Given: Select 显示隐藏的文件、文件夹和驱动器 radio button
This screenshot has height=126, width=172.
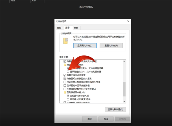Looking at the screenshot, I should (x=68, y=72).
